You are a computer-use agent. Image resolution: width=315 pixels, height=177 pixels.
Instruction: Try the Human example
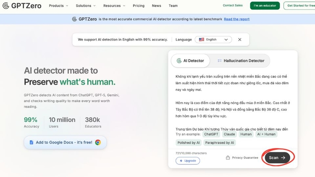(x=246, y=134)
